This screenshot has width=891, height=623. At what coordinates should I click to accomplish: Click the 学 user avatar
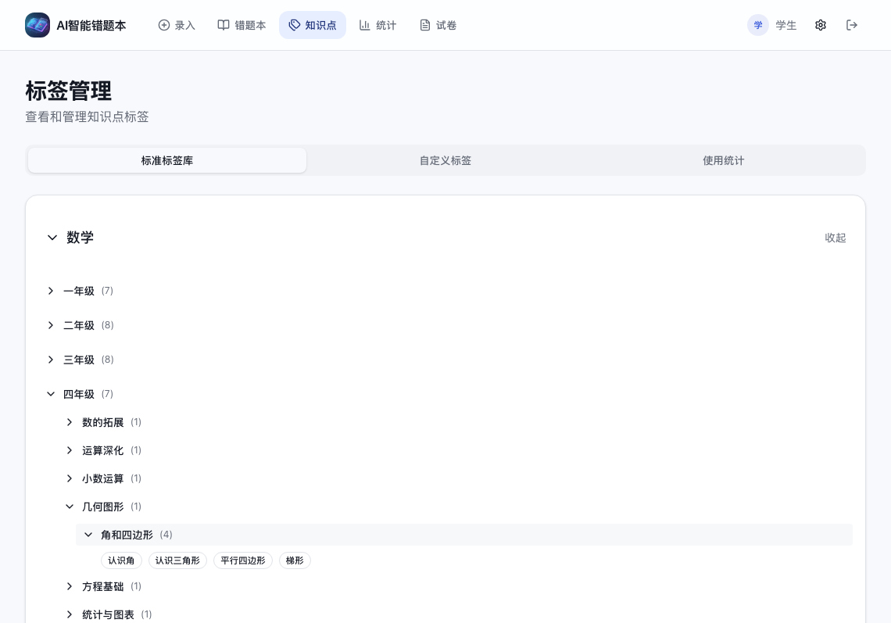(x=758, y=25)
